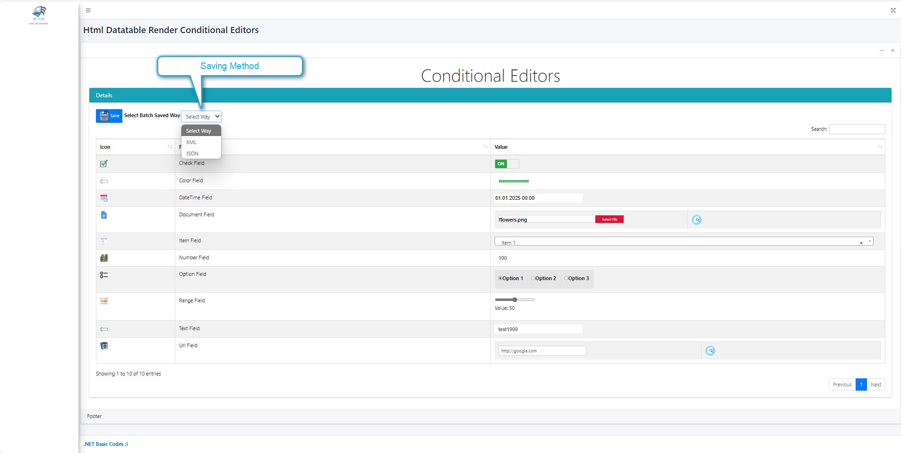901x453 pixels.
Task: Select the Option 3 radio button
Action: coord(566,278)
